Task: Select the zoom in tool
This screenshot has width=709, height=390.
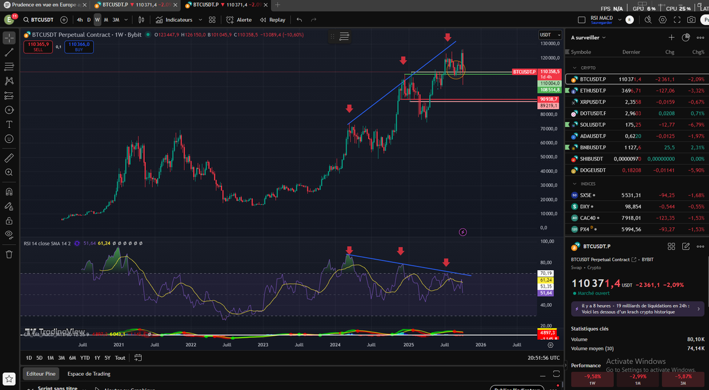Action: tap(9, 172)
